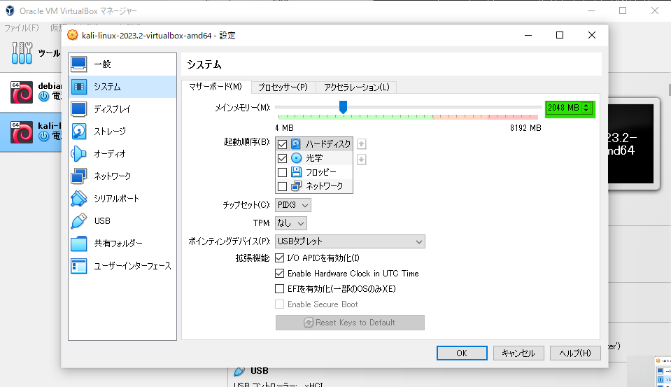671x387 pixels.
Task: Click the USB icon in the manager details
Action: [x=239, y=371]
